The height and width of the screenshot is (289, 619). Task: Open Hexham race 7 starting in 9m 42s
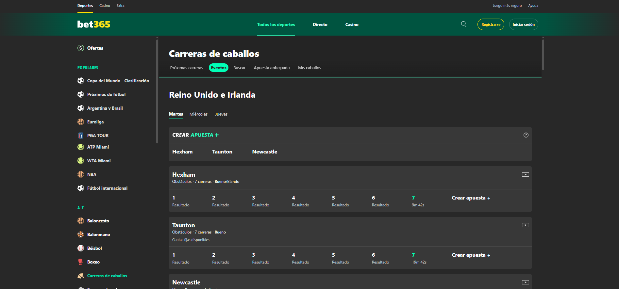(x=418, y=201)
